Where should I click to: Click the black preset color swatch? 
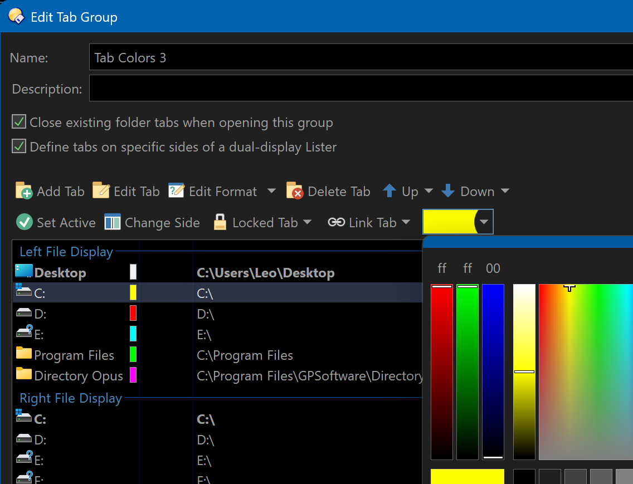(524, 477)
